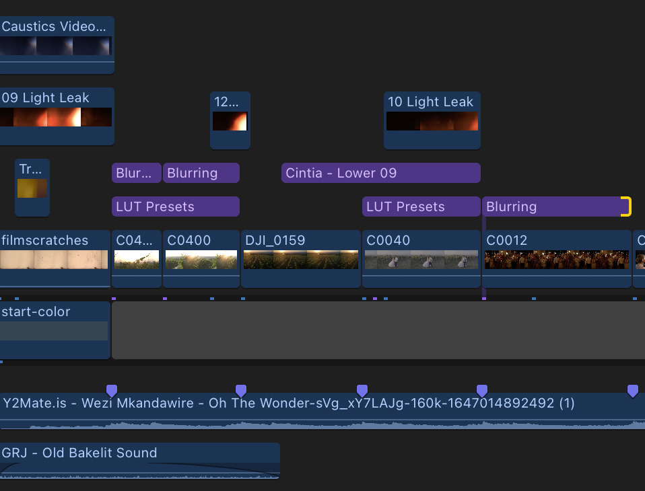Select the Oh The Wonder audio track
Screen dimensions: 645x491
[x=322, y=411]
